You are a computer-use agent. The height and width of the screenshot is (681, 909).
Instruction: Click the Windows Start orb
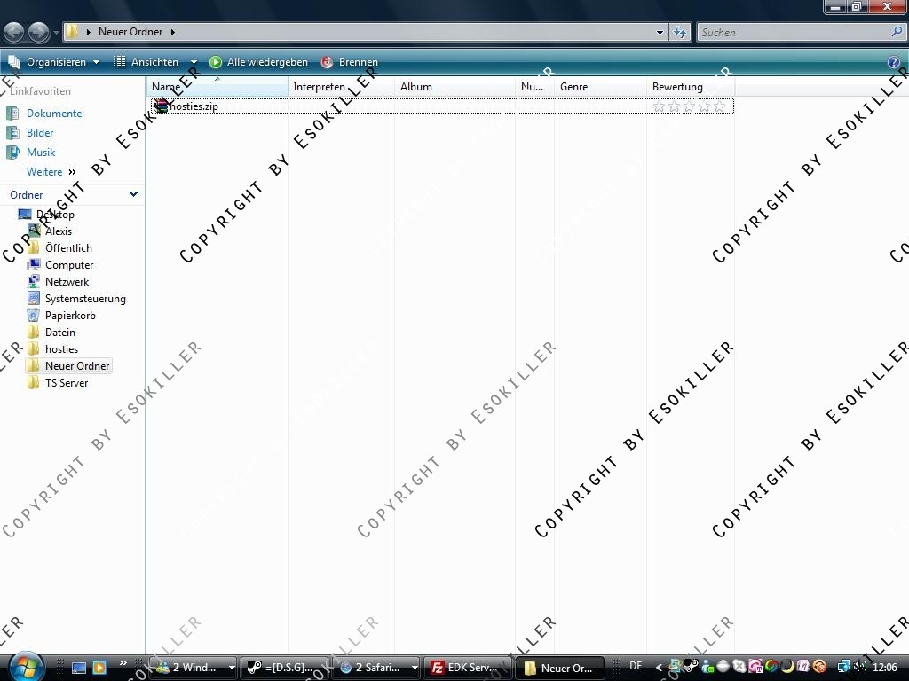point(27,666)
